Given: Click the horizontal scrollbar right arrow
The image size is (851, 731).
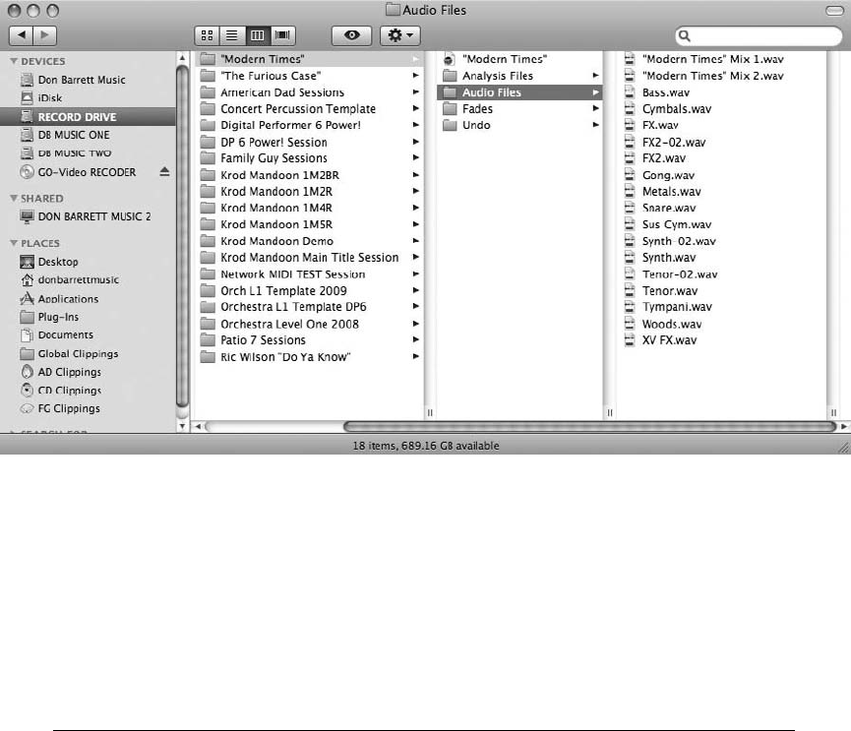Looking at the screenshot, I should coord(844,427).
